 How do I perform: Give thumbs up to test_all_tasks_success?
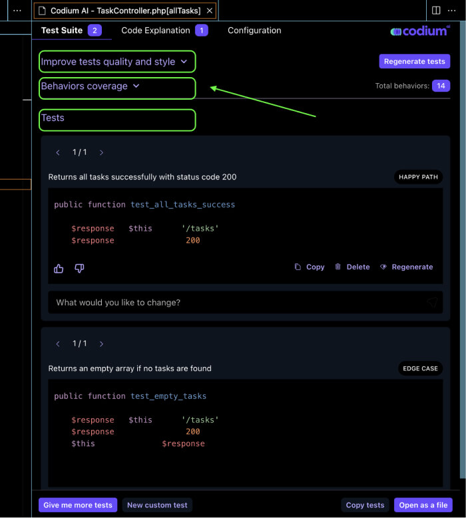pos(59,268)
